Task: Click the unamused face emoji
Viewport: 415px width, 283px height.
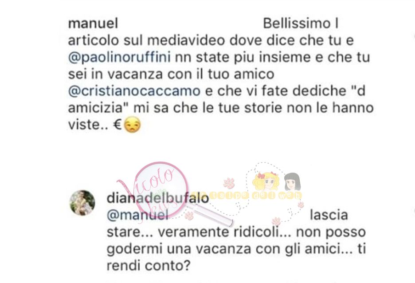Action: [x=132, y=125]
